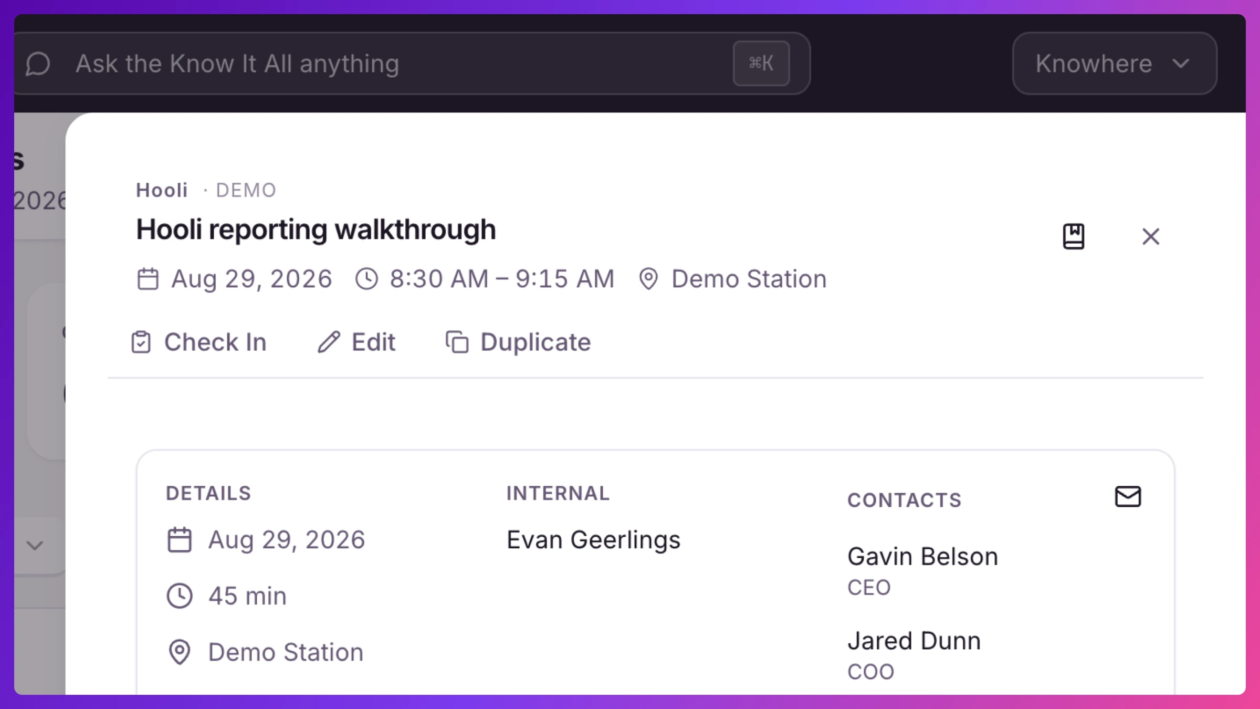Screen dimensions: 1260x709
Task: Click the email contacts envelope icon
Action: (x=1128, y=496)
